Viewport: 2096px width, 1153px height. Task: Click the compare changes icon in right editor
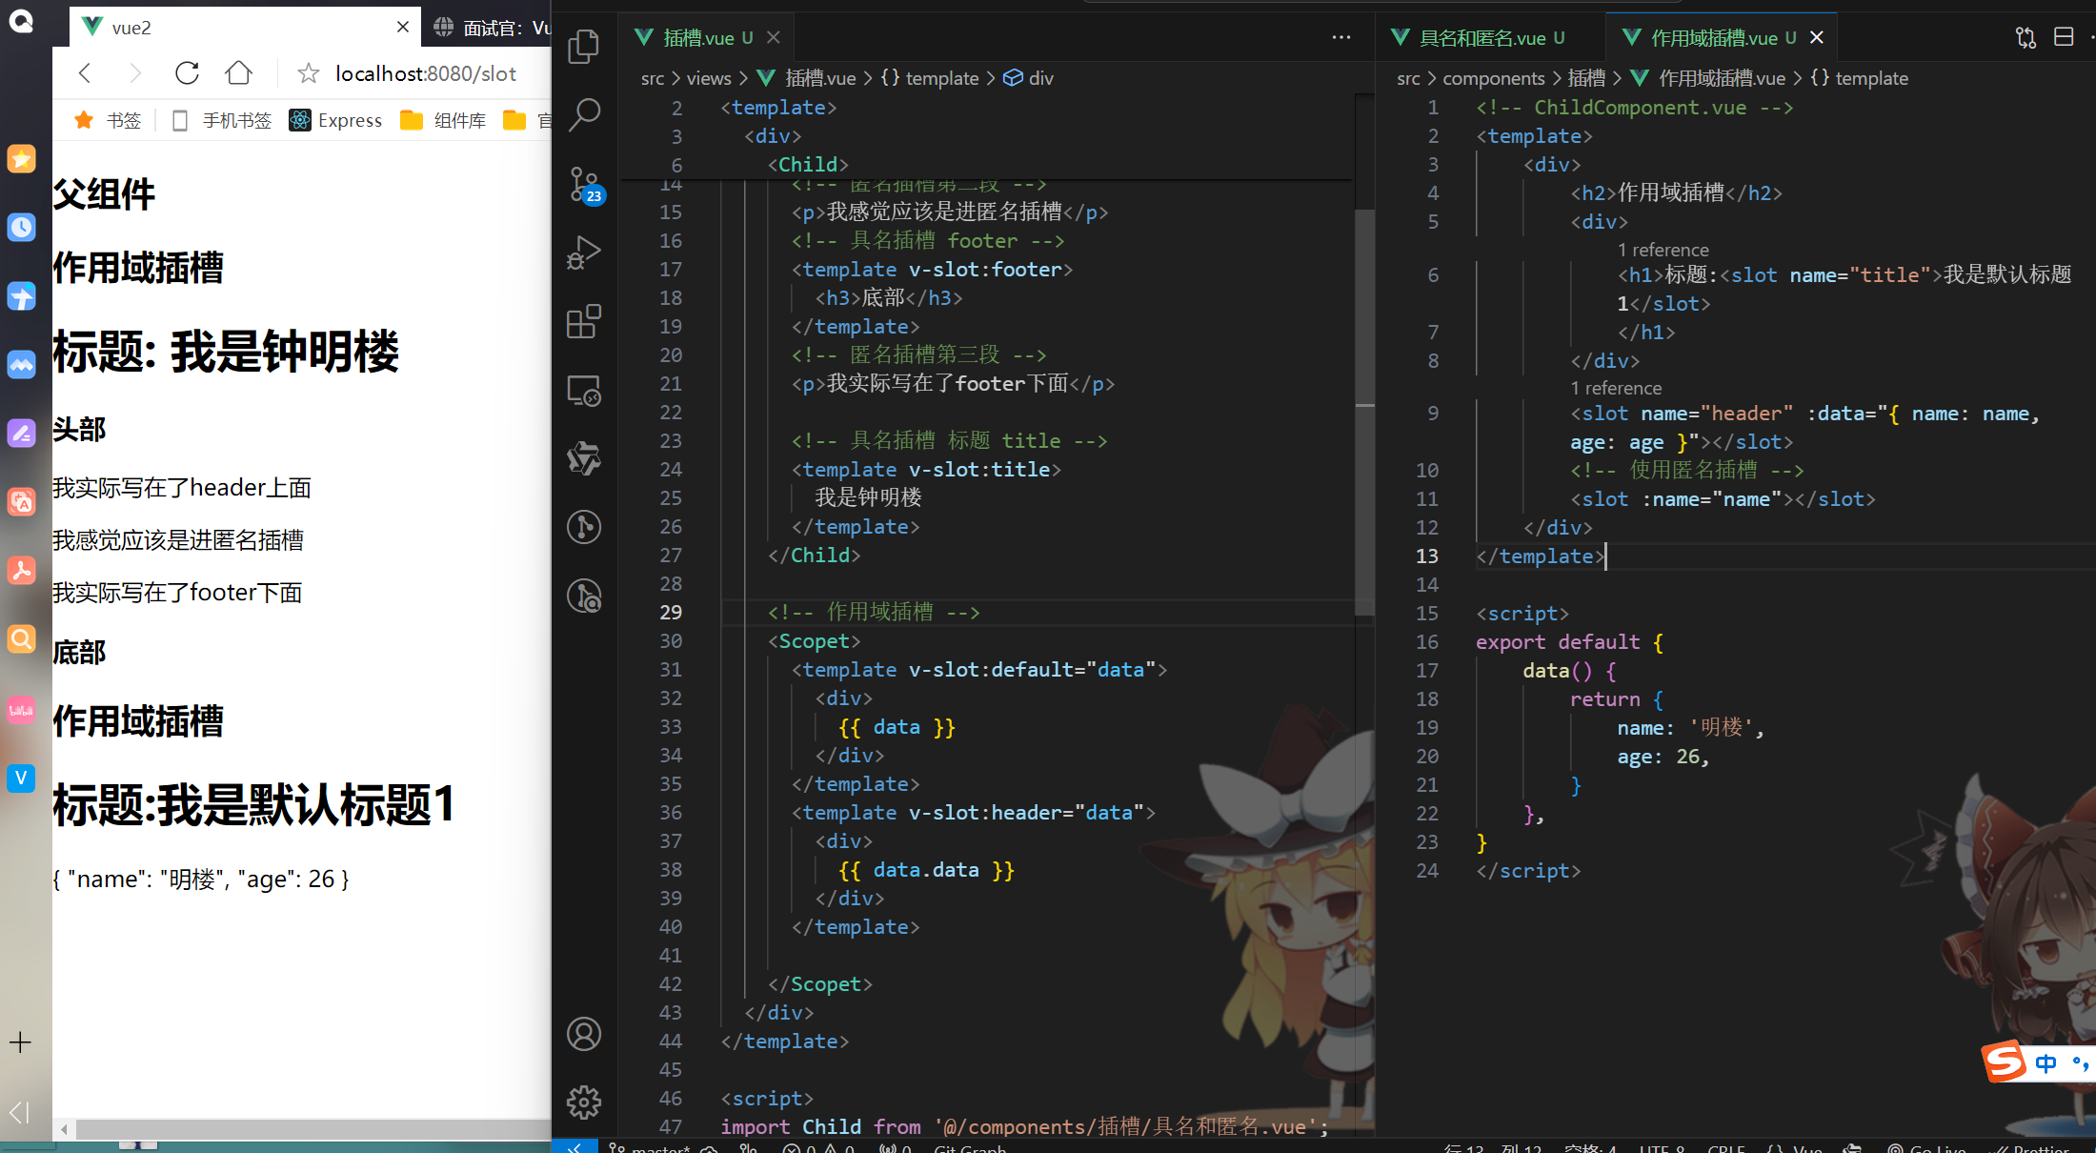tap(2025, 37)
